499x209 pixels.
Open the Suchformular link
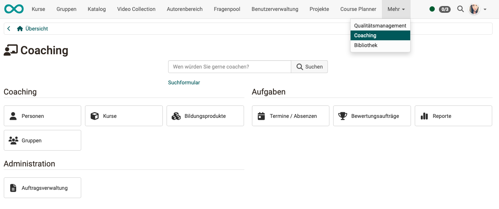pyautogui.click(x=184, y=82)
